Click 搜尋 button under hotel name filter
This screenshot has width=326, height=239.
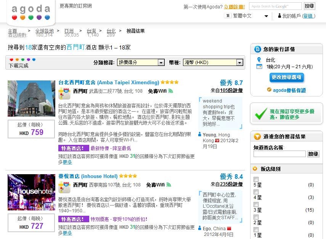[313, 154]
